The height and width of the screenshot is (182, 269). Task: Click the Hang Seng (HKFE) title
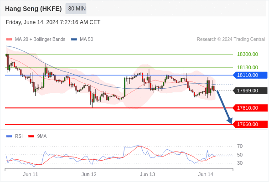[33, 9]
